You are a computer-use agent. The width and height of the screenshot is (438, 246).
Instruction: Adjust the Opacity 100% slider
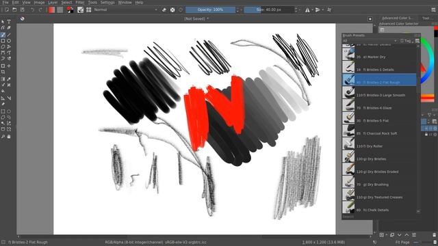point(210,10)
